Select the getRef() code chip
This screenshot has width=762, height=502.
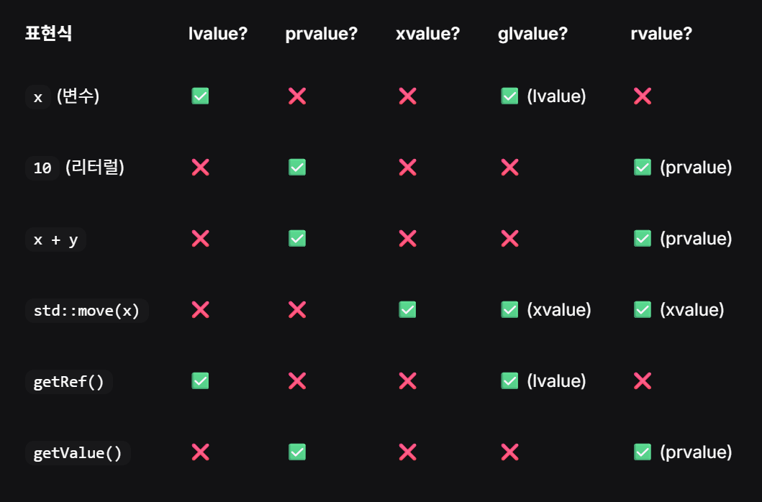click(x=68, y=382)
